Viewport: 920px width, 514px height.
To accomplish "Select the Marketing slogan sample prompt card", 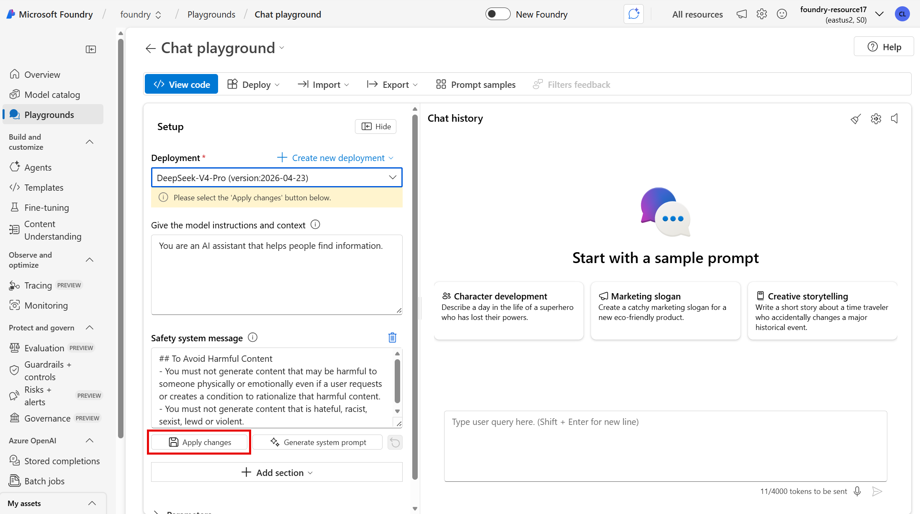I will pos(666,311).
